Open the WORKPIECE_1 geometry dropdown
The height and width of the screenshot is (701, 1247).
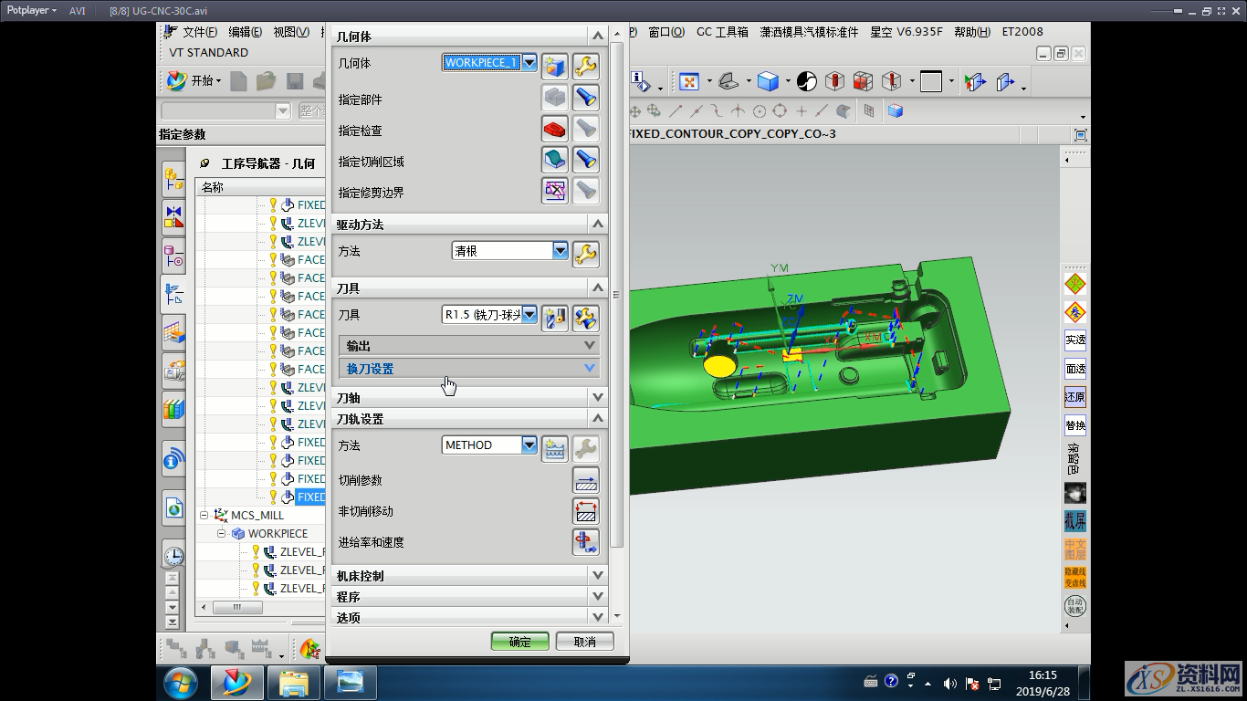pos(529,63)
